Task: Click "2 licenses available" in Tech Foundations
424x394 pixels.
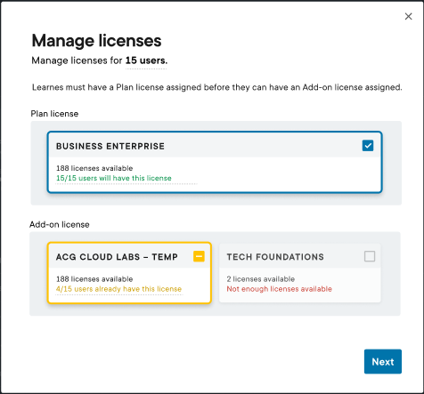Action: click(261, 279)
